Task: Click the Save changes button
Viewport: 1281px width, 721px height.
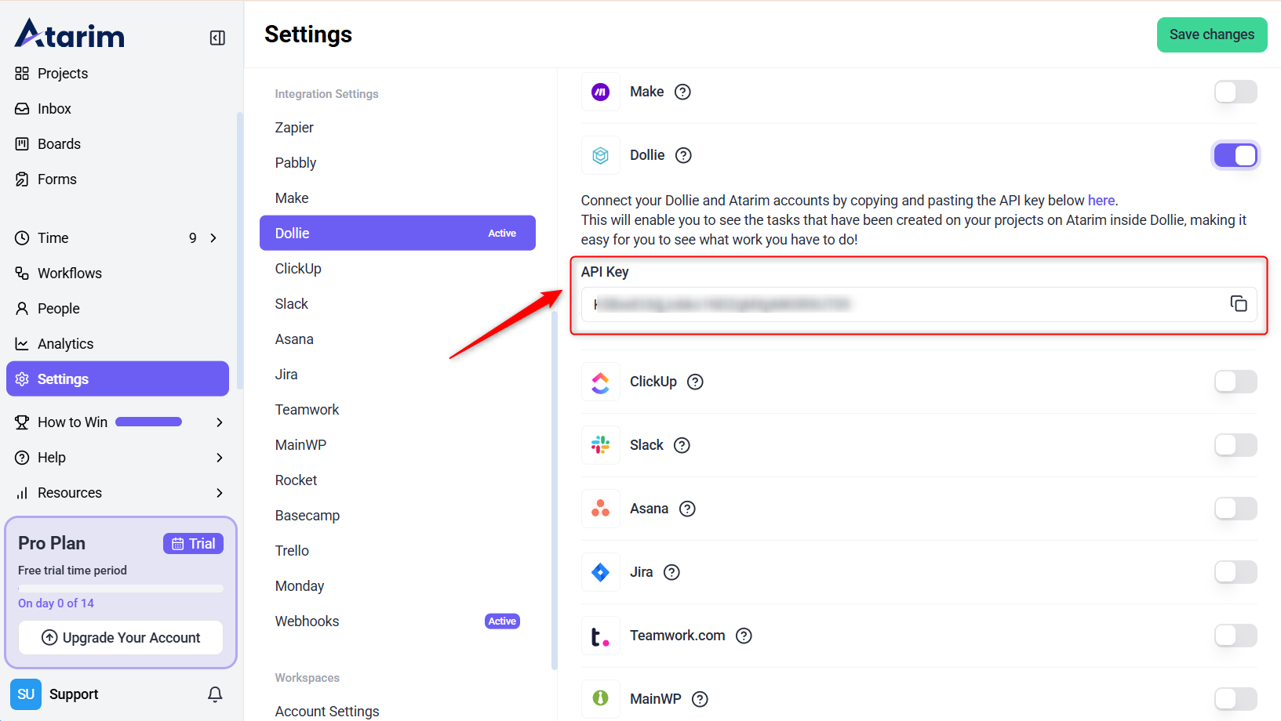Action: pos(1211,34)
